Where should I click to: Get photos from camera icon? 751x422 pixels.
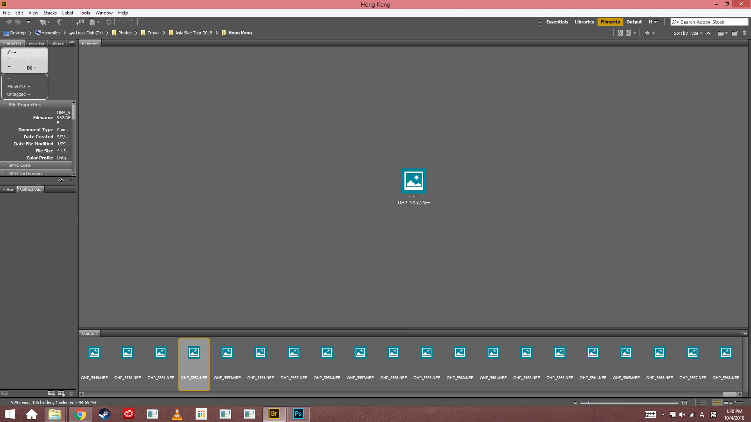point(80,22)
